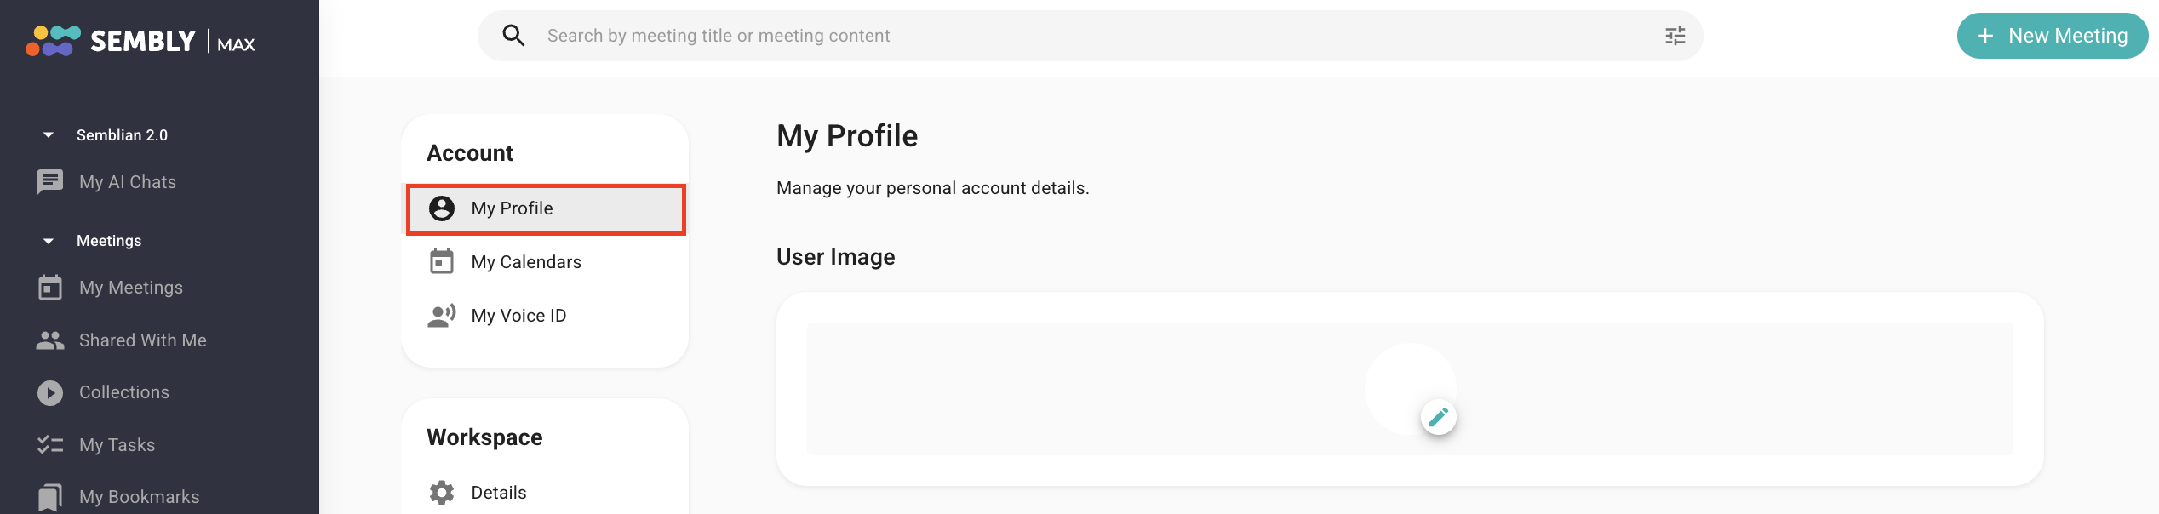Collapse the Semblian 2.0 section

(x=49, y=135)
